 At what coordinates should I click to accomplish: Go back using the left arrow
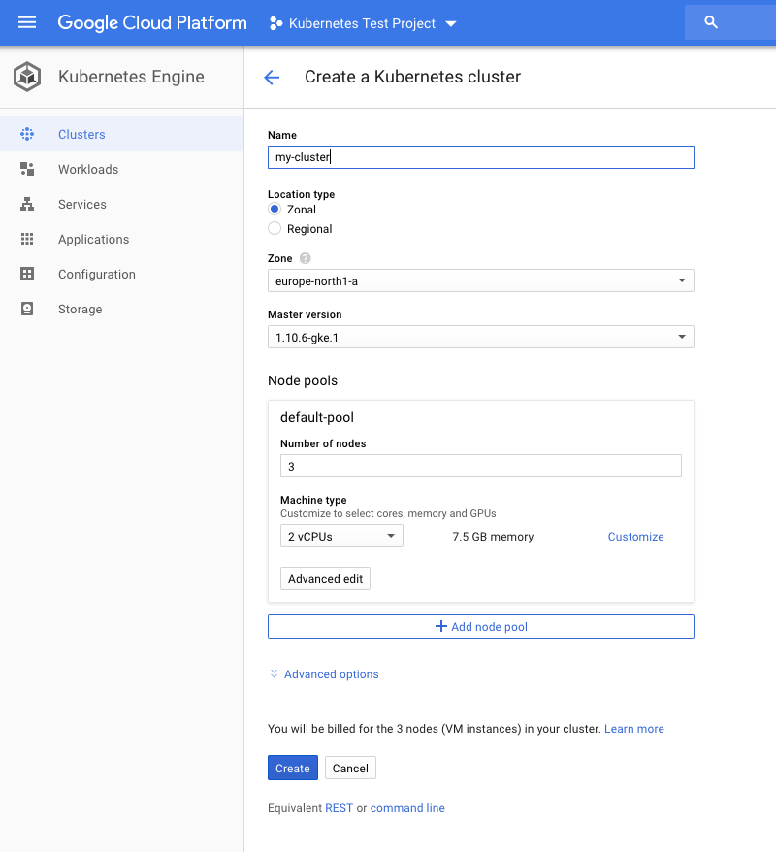272,78
